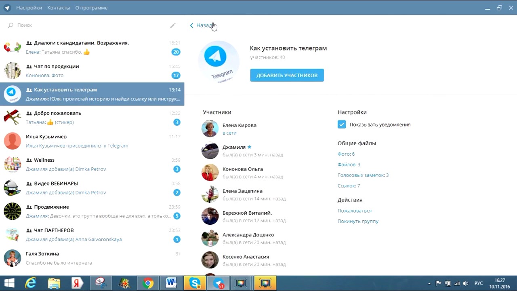Go back using the Назад link
This screenshot has width=517, height=291.
[201, 25]
